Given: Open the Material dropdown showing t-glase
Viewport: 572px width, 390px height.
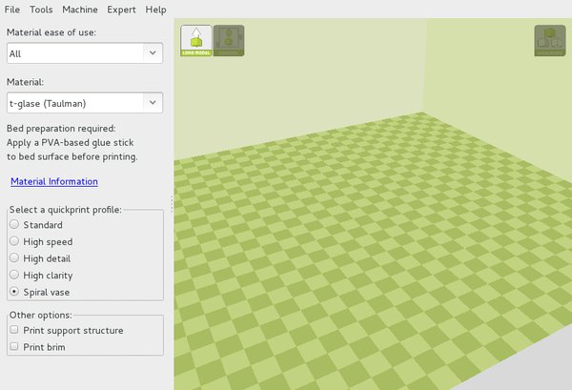Looking at the screenshot, I should click(85, 102).
